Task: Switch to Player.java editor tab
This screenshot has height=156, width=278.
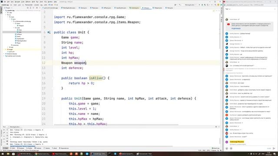Action: click(94, 8)
